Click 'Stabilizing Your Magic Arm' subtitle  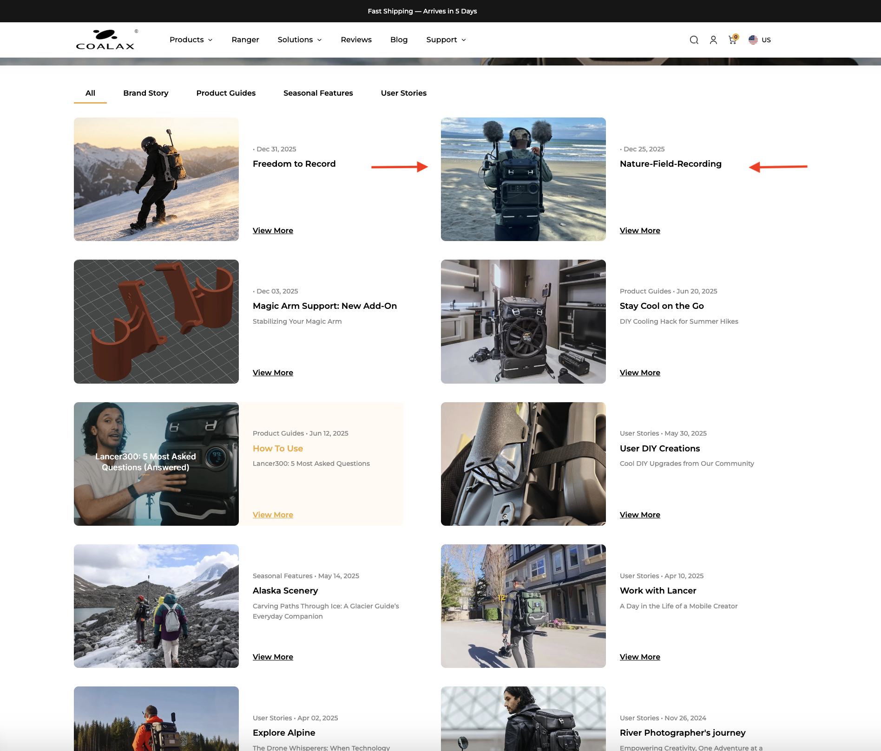(297, 321)
